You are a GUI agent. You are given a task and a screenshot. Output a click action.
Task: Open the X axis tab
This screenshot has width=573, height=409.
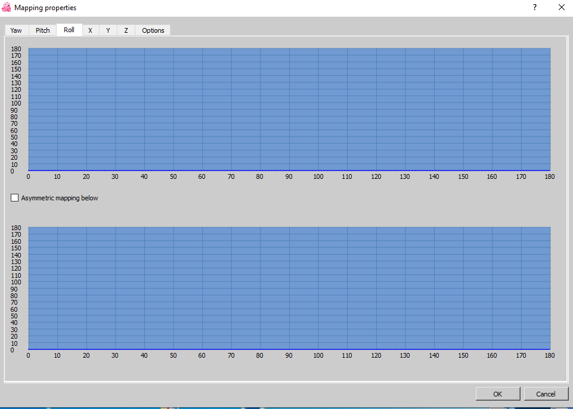click(x=90, y=30)
